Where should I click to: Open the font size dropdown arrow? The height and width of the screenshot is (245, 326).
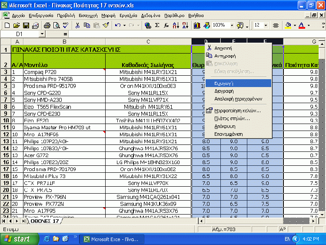coord(266,25)
